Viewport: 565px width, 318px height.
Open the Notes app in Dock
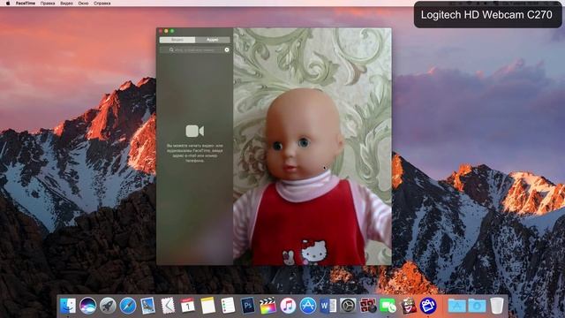pyautogui.click(x=207, y=306)
